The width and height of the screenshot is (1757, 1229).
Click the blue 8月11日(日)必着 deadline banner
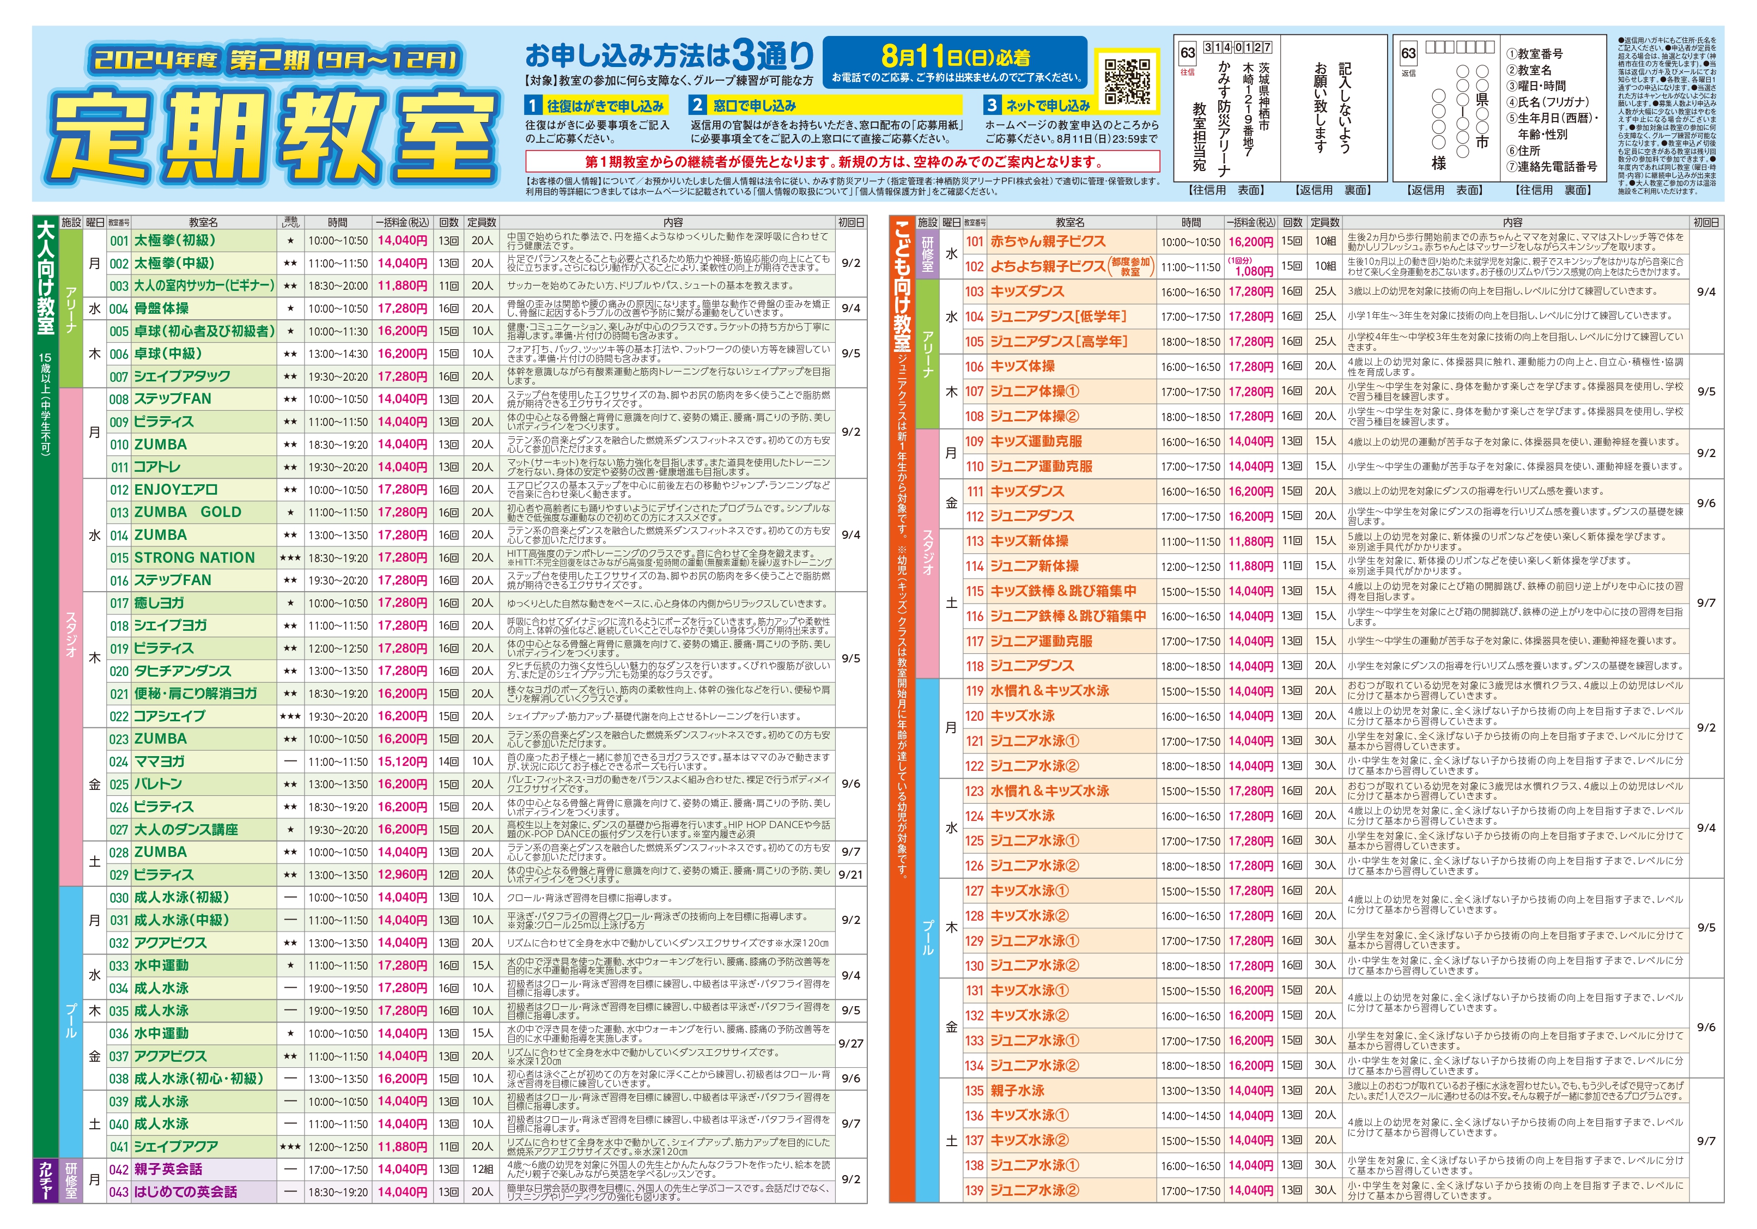(x=955, y=62)
